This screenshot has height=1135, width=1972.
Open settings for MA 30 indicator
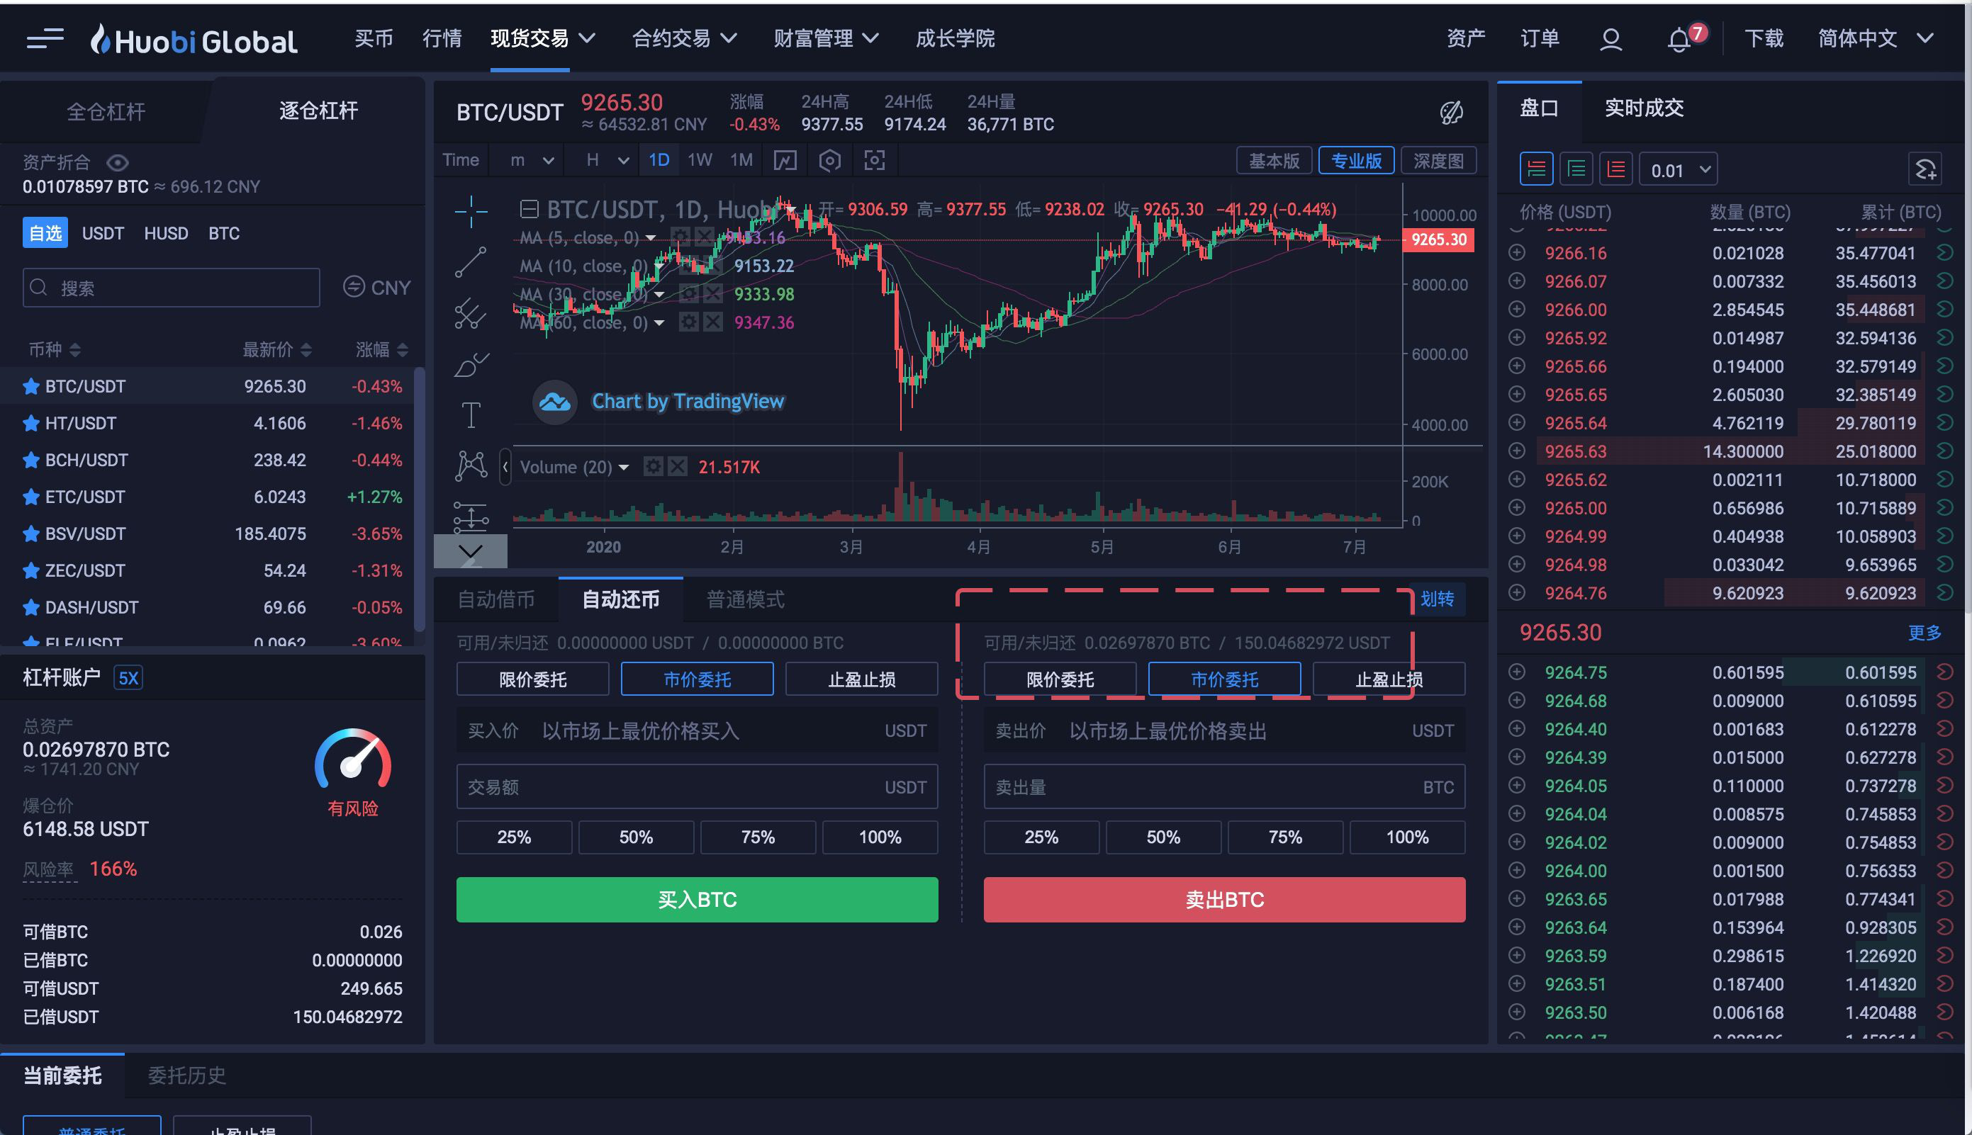coord(688,294)
